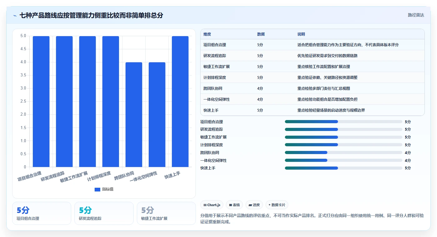
Task: Select the 数据卡片 tag
Action: point(277,205)
